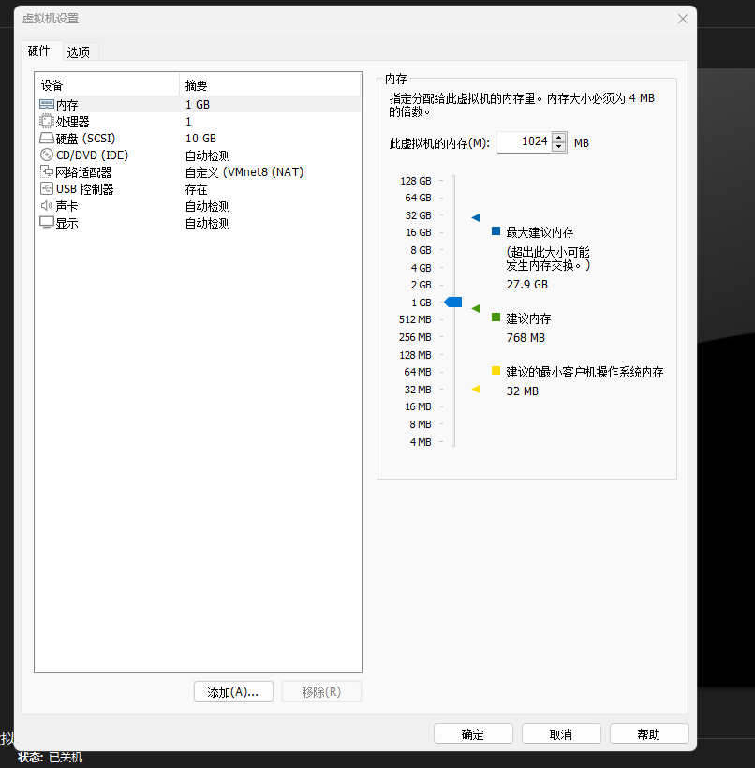Screen dimensions: 755x768
Task: Click the yellow minimum guest OS memory arrow
Action: pos(475,390)
